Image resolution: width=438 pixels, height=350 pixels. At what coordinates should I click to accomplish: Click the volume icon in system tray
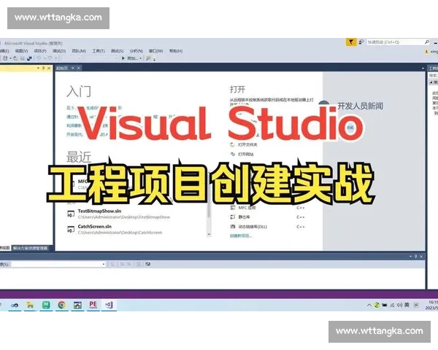click(400, 306)
